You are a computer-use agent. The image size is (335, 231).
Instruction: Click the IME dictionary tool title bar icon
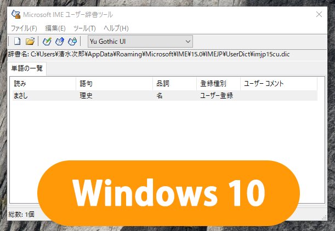16,14
